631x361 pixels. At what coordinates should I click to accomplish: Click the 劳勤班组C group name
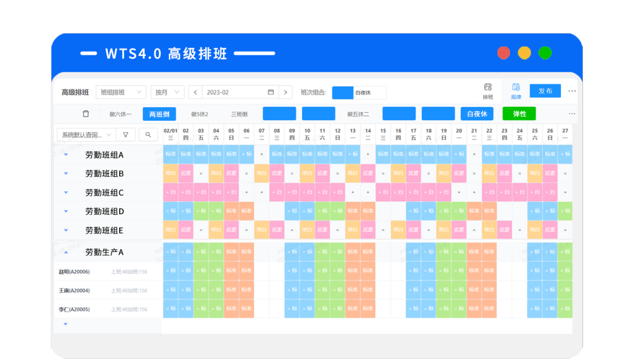pos(104,192)
